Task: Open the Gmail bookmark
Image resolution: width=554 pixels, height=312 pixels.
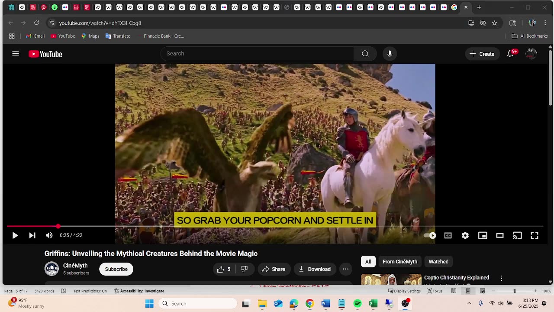Action: click(x=35, y=36)
